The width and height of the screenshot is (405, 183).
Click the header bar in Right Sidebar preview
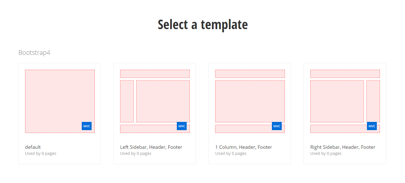click(345, 73)
